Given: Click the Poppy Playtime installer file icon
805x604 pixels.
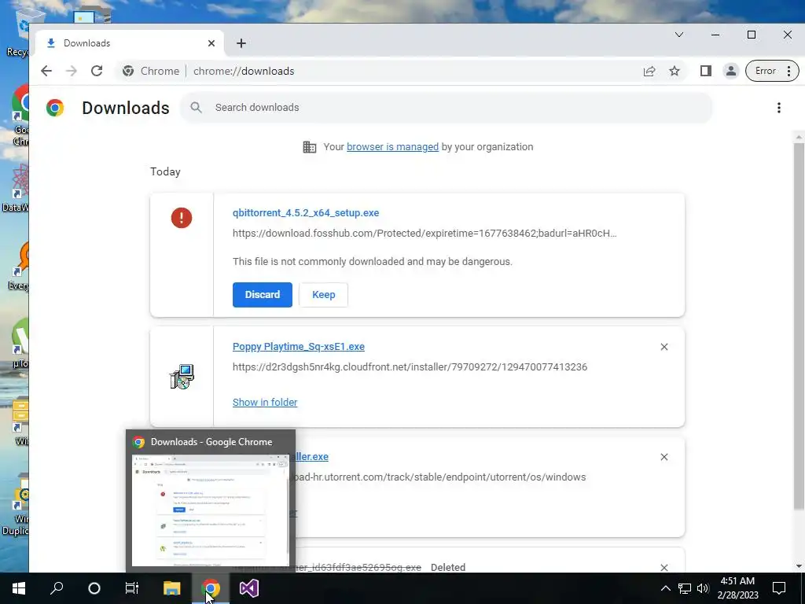Looking at the screenshot, I should (x=182, y=377).
